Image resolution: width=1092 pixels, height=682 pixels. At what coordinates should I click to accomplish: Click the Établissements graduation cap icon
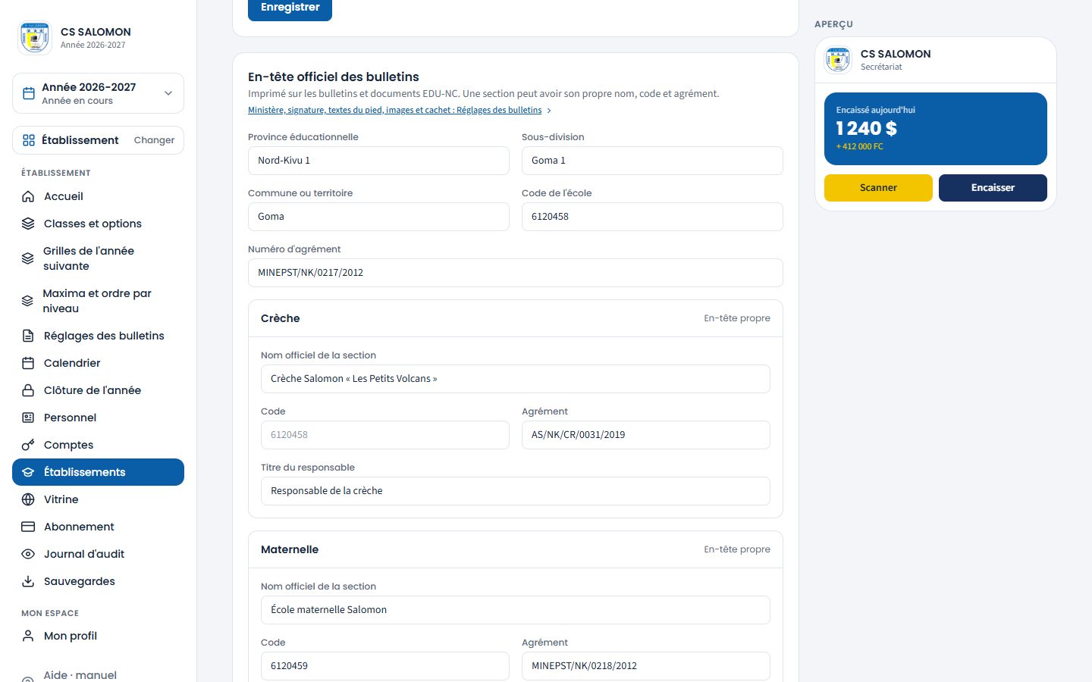[x=28, y=472]
